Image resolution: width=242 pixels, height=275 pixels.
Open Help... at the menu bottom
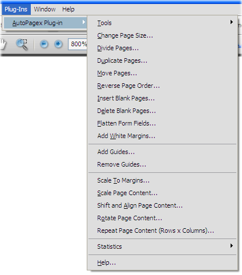pos(163,262)
